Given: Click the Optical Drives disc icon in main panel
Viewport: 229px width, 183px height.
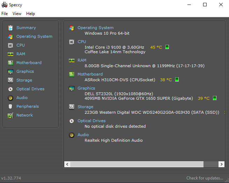Looking at the screenshot, I should [72, 121].
